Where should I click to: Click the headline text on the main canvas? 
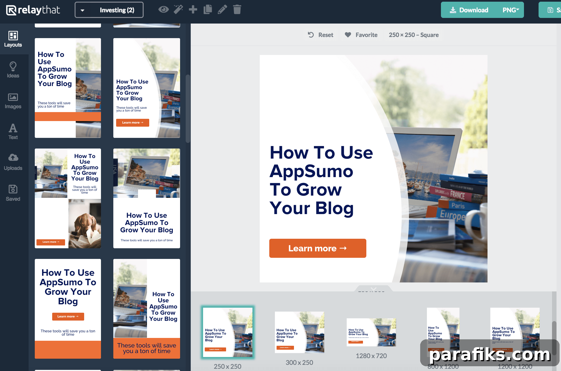pos(321,180)
